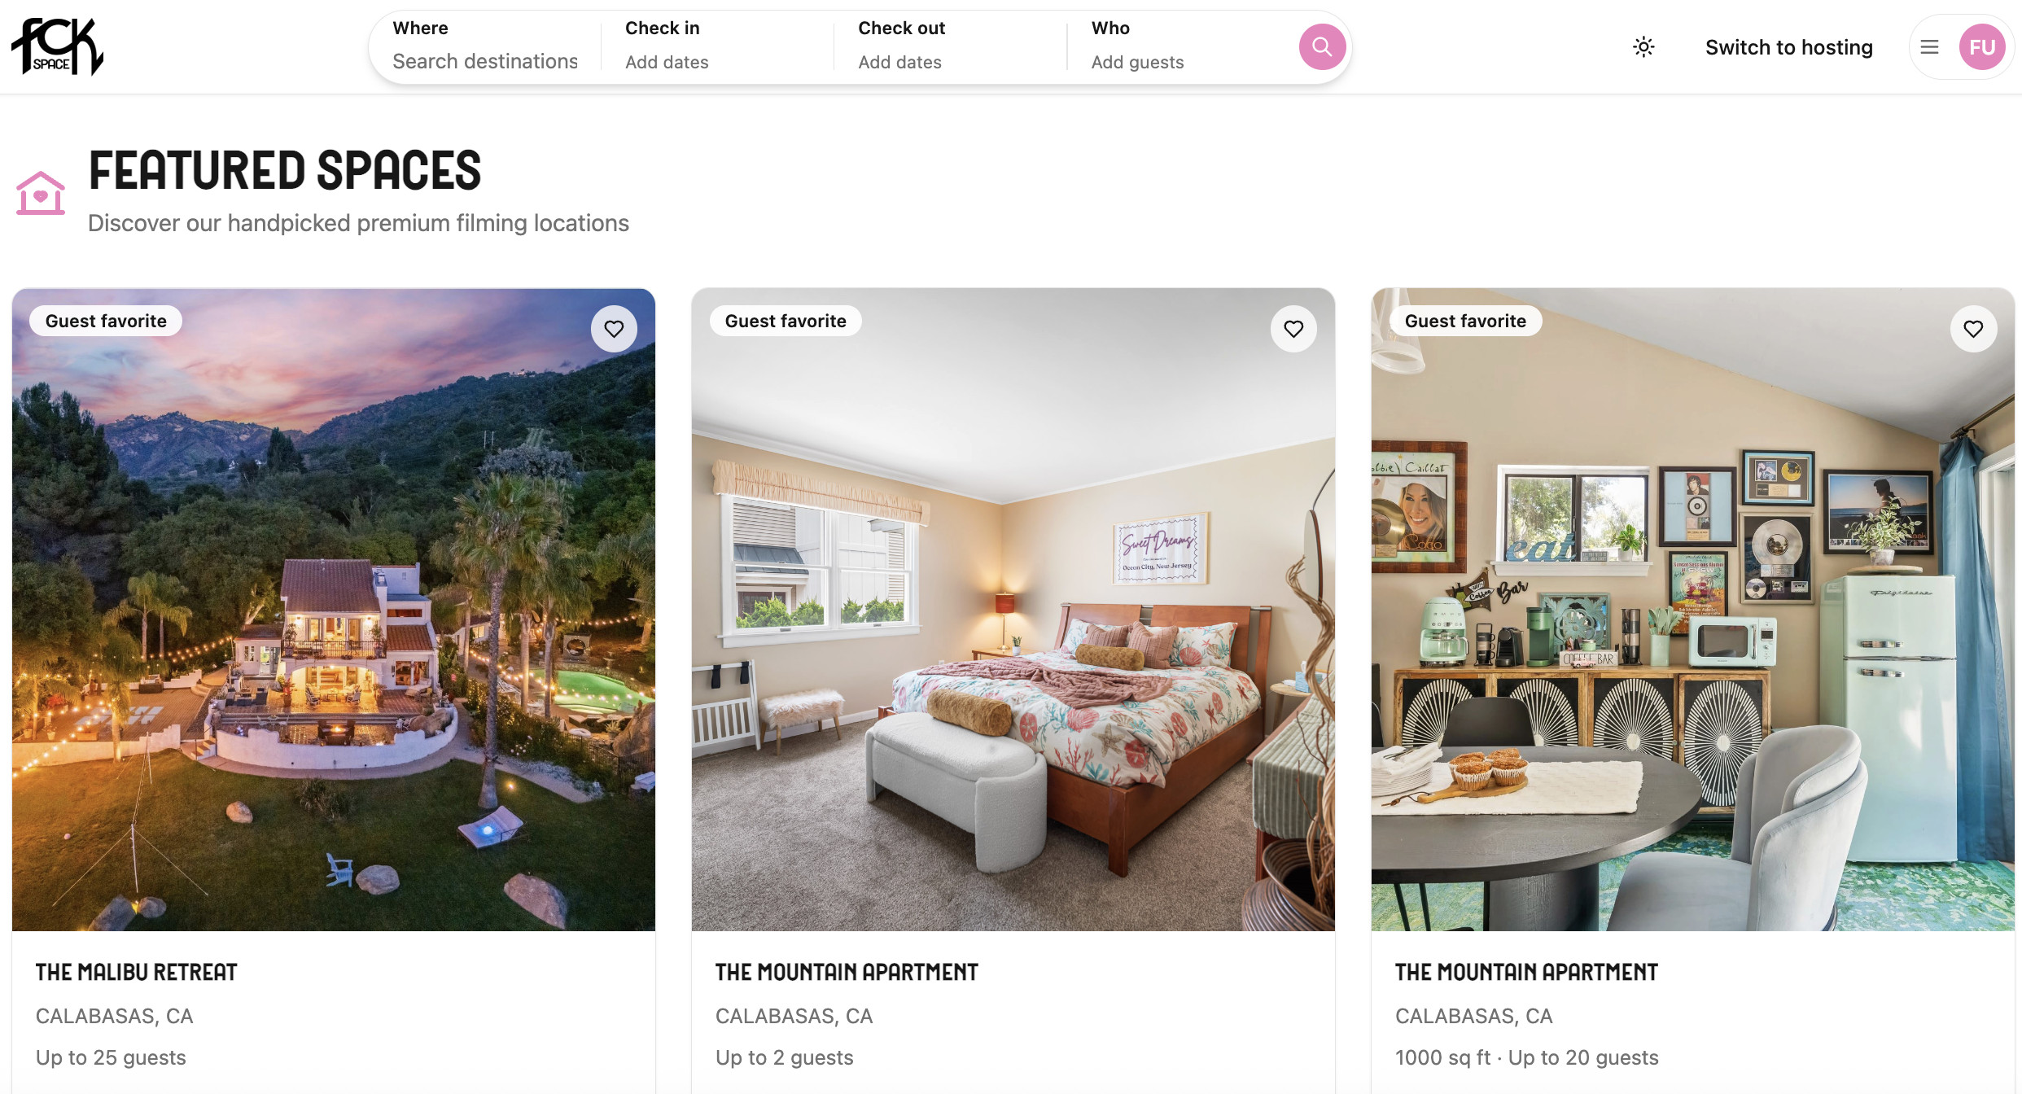Screen dimensions: 2022x1094
Task: Open the Check out date picker
Action: click(949, 46)
